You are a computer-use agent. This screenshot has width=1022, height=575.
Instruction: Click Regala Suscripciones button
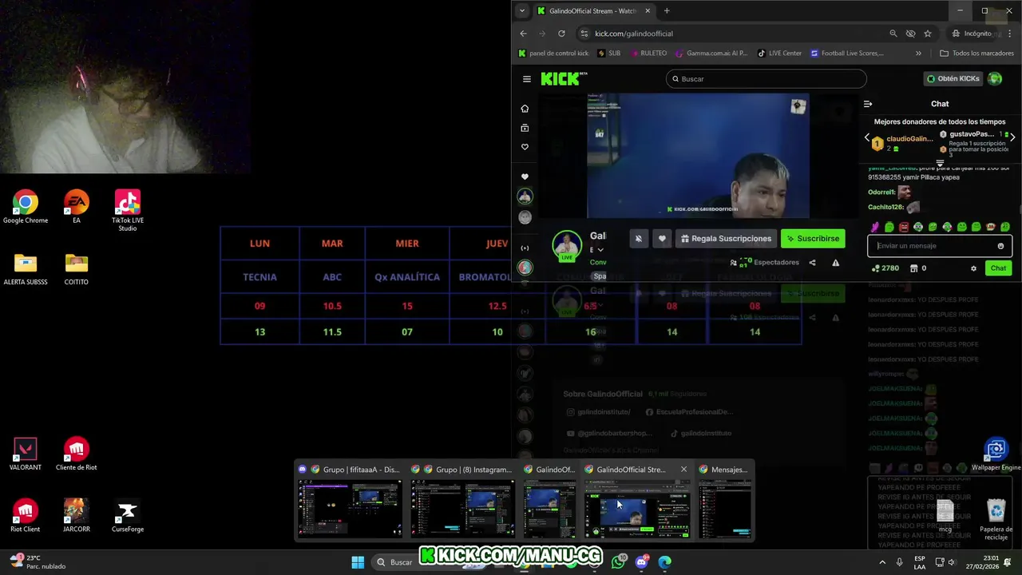[x=726, y=238]
